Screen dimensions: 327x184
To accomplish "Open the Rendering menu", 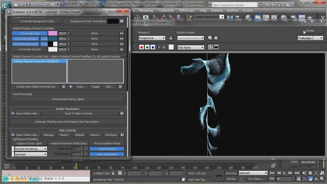I will [146, 10].
